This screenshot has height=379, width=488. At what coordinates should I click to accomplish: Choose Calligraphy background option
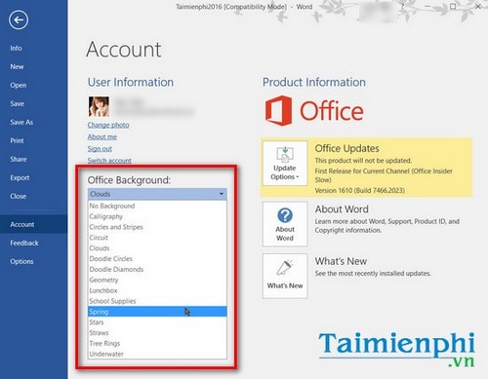[x=157, y=216]
